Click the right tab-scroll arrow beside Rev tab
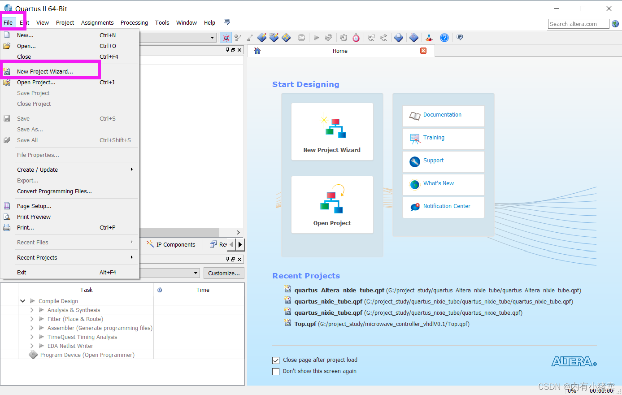 (240, 244)
